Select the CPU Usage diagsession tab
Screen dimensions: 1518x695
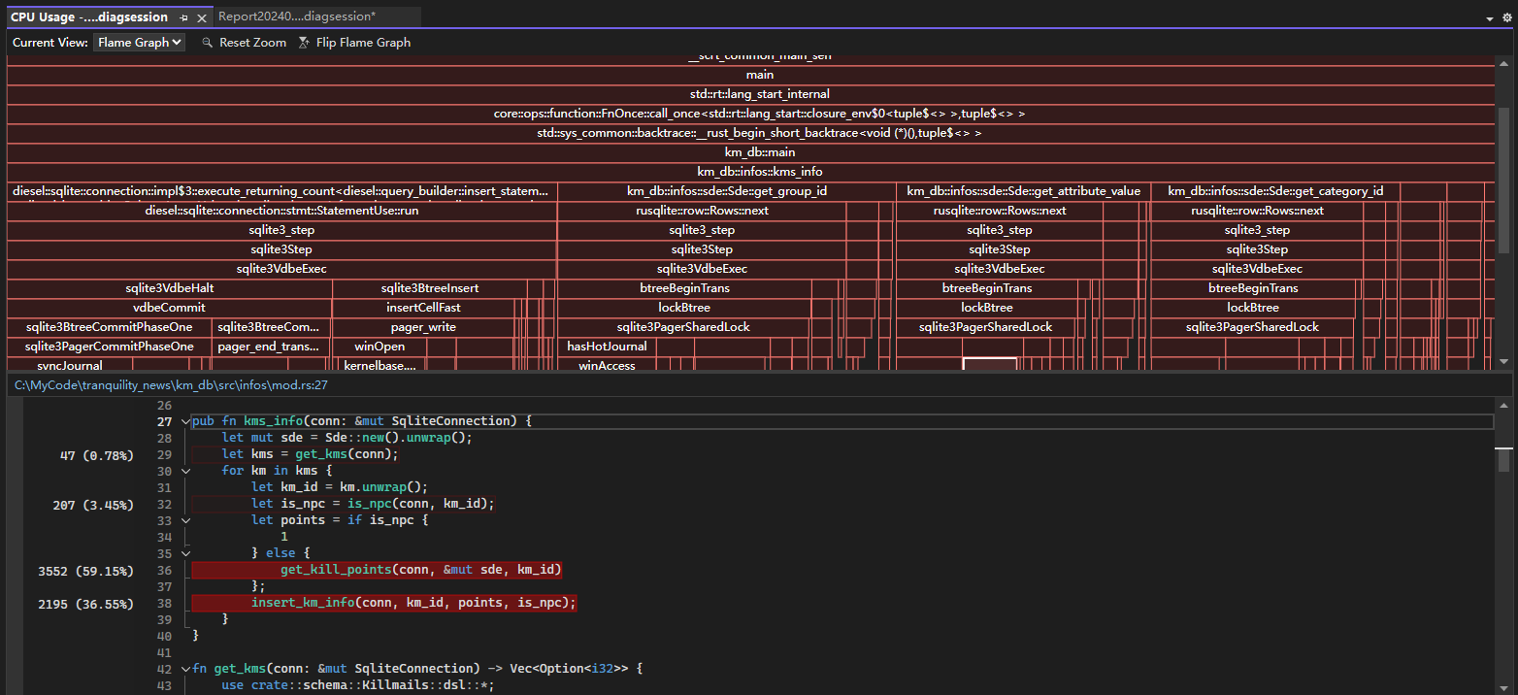(89, 17)
